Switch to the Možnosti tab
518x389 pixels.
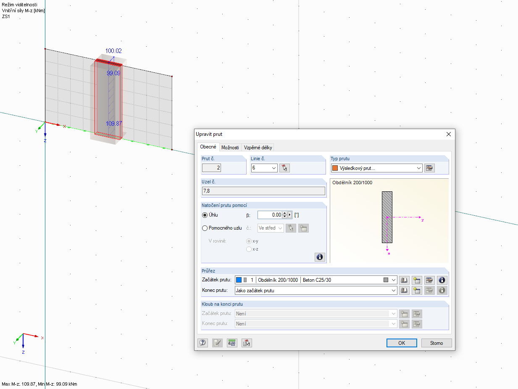[230, 148]
